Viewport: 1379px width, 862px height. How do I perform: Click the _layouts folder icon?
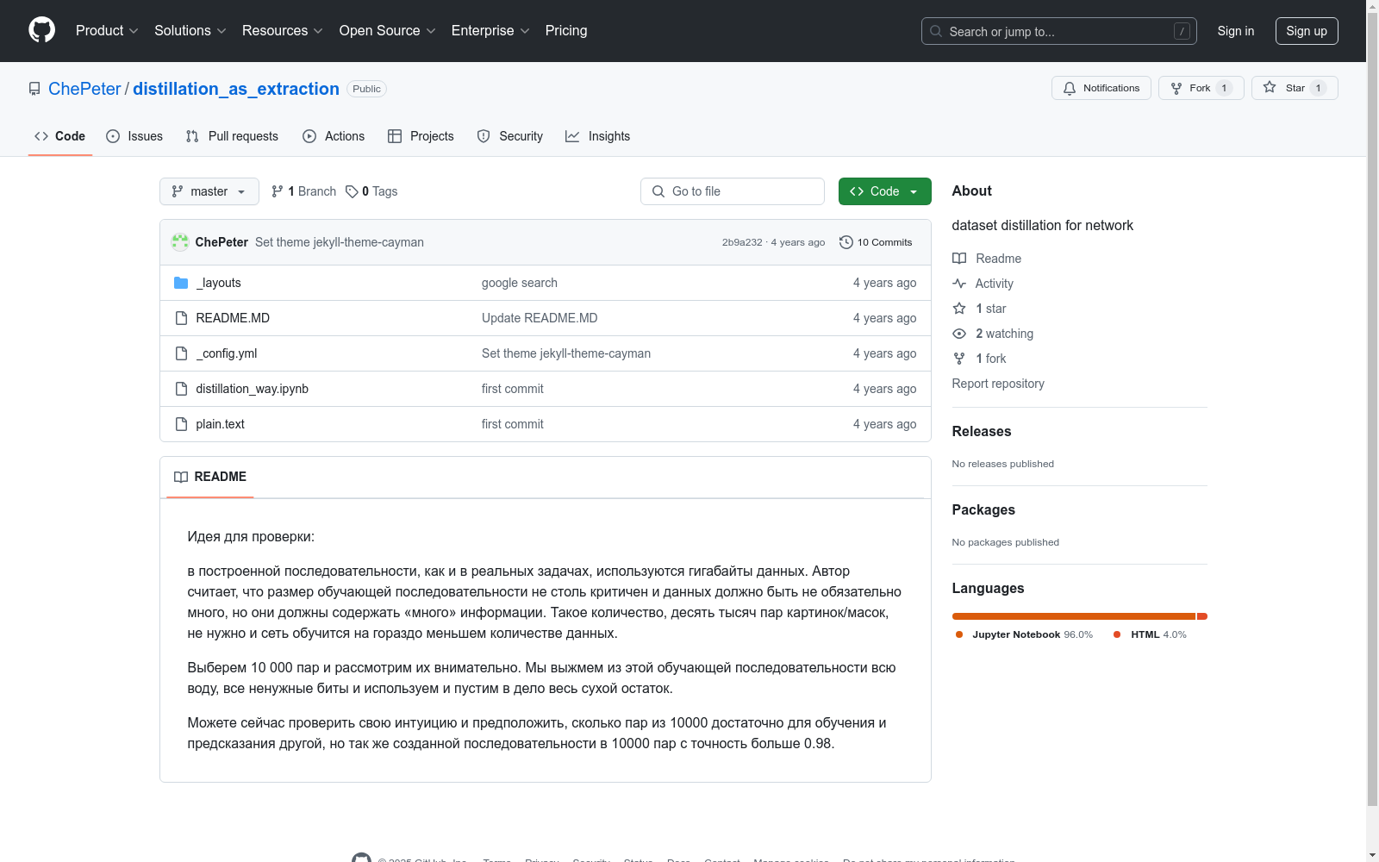(x=181, y=283)
